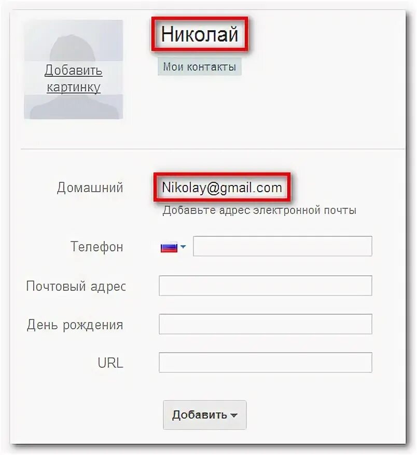Focus the URL input field
The height and width of the screenshot is (455, 417).
(x=266, y=363)
